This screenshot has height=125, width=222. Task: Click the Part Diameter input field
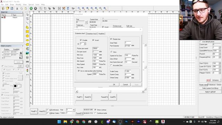point(128,46)
